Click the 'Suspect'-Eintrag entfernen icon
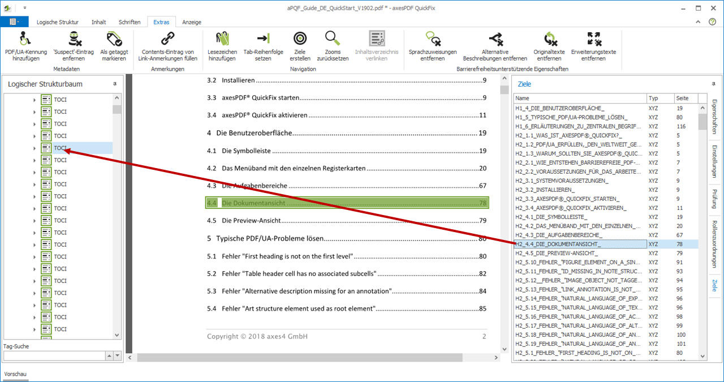Image resolution: width=724 pixels, height=382 pixels. point(74,38)
